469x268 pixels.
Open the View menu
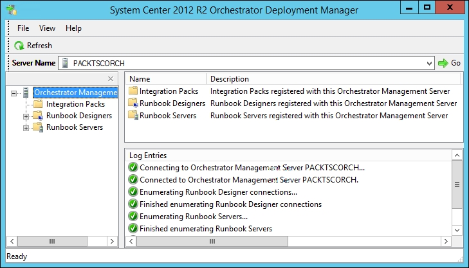click(x=47, y=28)
